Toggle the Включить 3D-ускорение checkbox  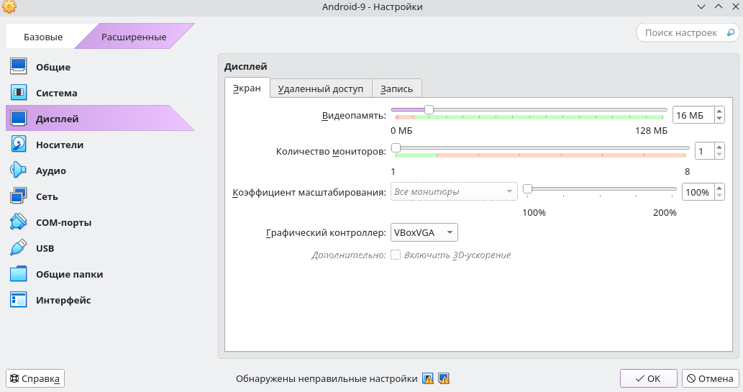(x=395, y=255)
